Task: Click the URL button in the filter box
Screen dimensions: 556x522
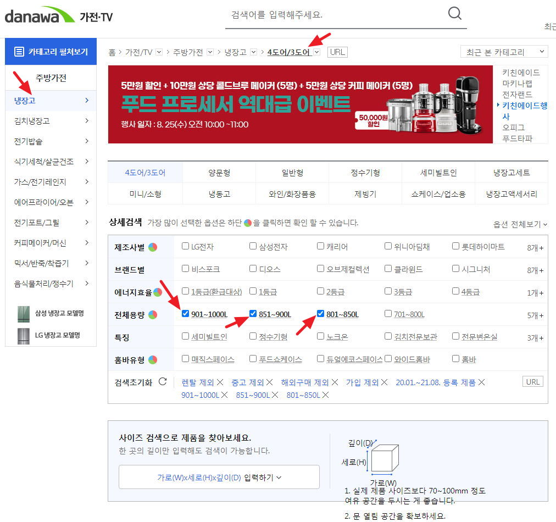Action: pyautogui.click(x=532, y=382)
